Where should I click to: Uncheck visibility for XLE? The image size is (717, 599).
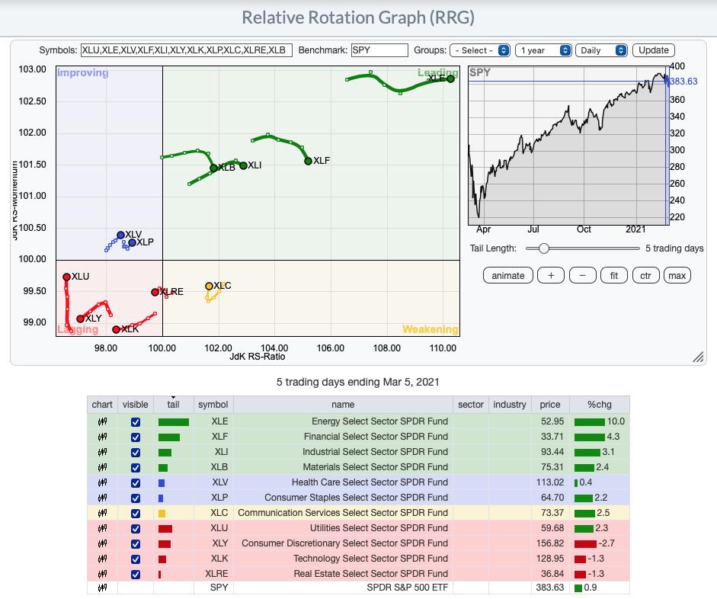pos(136,422)
